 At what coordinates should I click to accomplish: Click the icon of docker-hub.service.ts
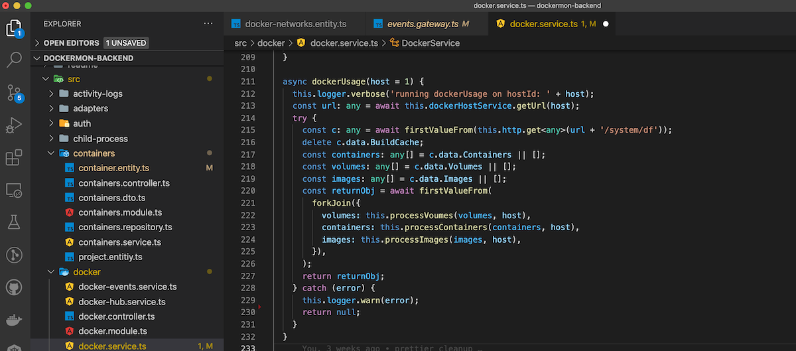[70, 302]
